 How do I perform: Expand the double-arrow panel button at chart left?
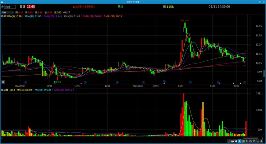(3, 82)
